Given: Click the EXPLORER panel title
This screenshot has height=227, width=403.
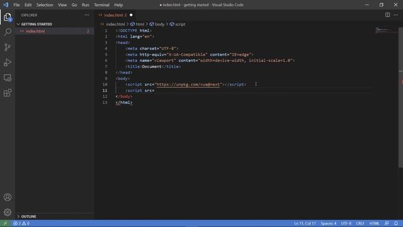Looking at the screenshot, I should click(x=30, y=15).
